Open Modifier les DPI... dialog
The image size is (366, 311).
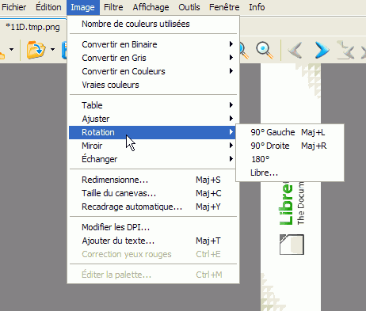pos(153,227)
